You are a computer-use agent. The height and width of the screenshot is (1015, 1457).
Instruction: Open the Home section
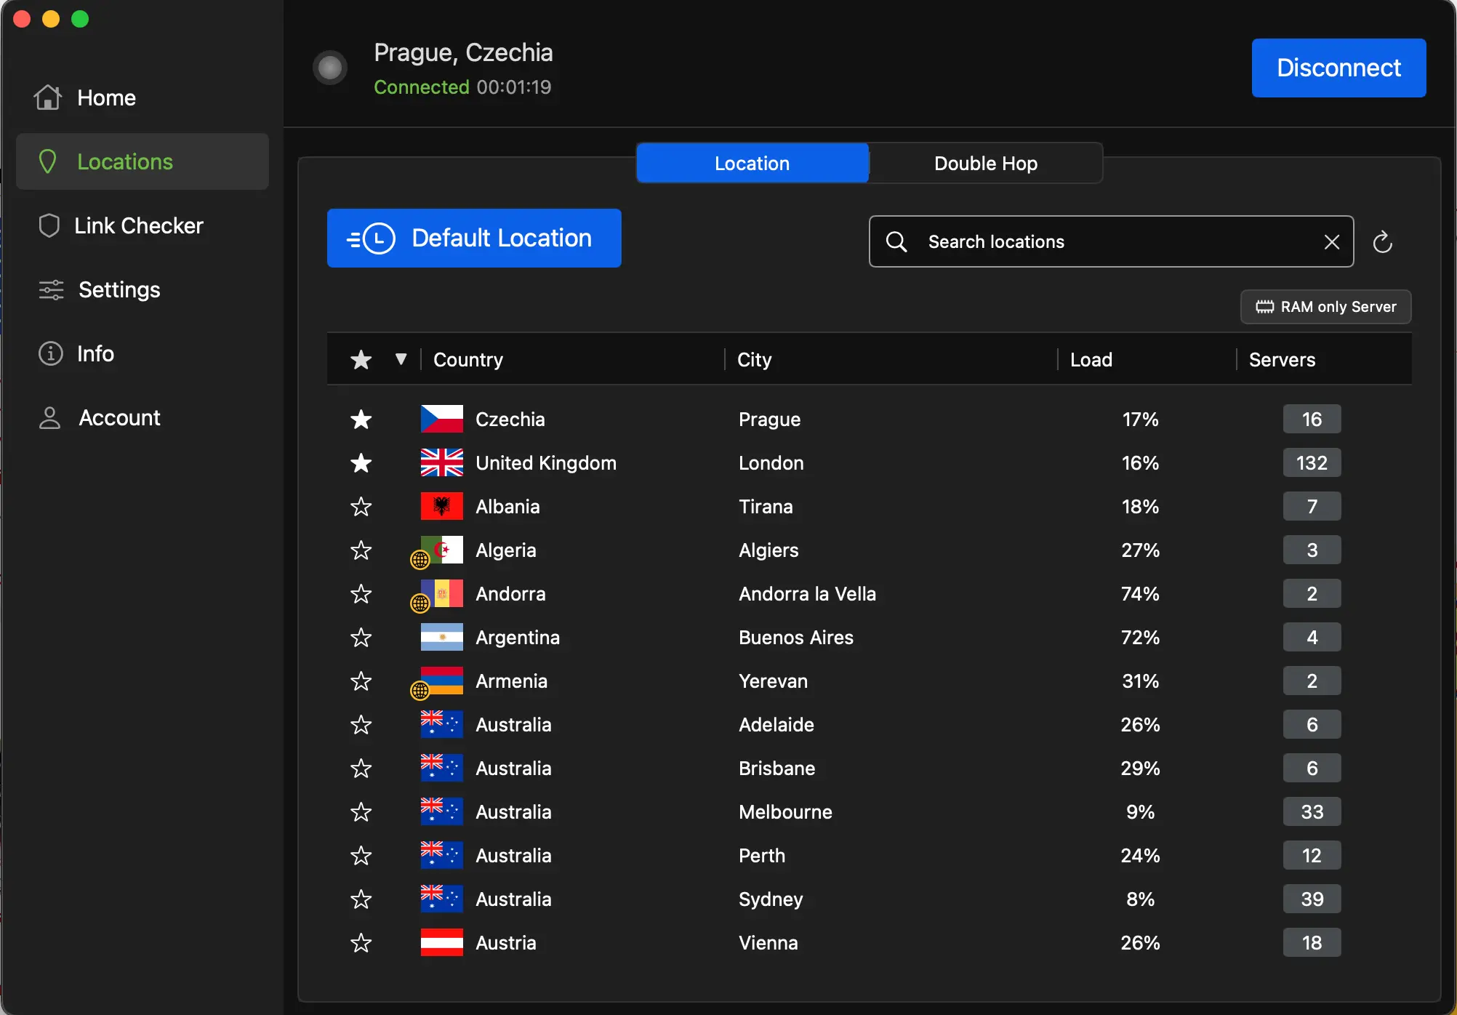point(106,97)
